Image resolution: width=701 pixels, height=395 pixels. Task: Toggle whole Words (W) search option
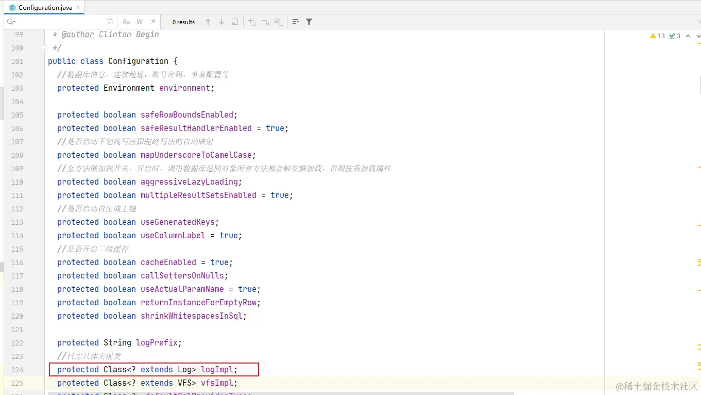coord(140,22)
